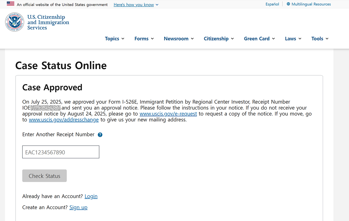This screenshot has width=349, height=221.
Task: Click the Login link
Action: click(91, 196)
